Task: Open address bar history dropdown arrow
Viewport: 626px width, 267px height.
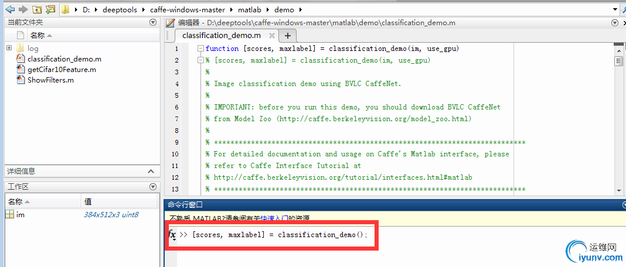Action: click(x=615, y=9)
